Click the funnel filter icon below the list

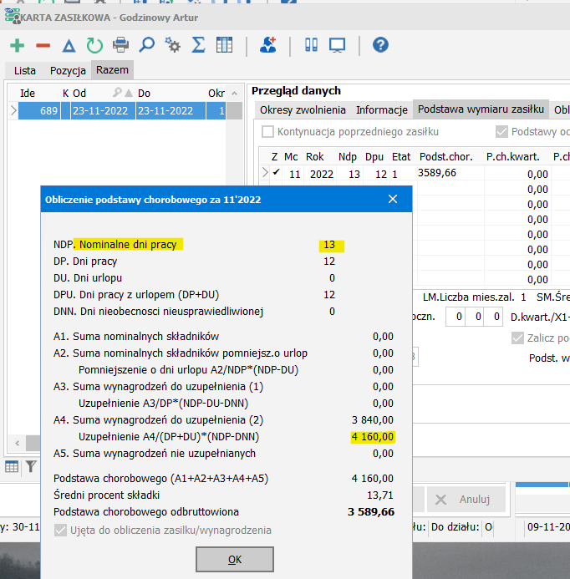coord(31,467)
